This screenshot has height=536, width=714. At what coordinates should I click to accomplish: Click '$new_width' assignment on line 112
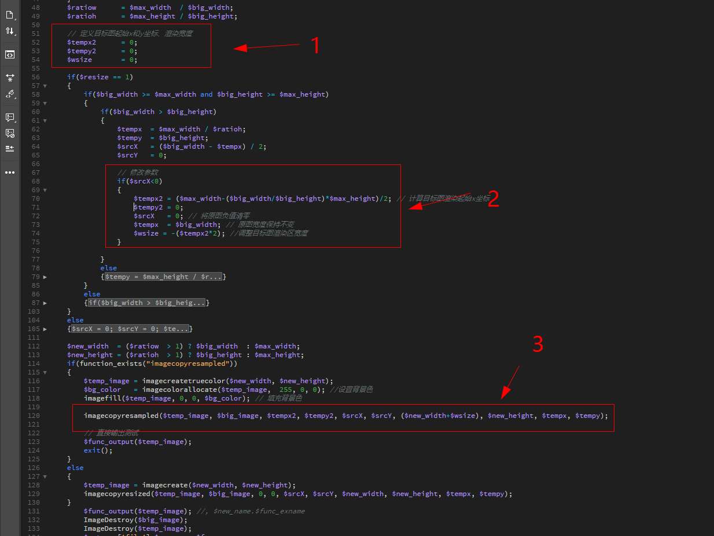[x=183, y=346]
